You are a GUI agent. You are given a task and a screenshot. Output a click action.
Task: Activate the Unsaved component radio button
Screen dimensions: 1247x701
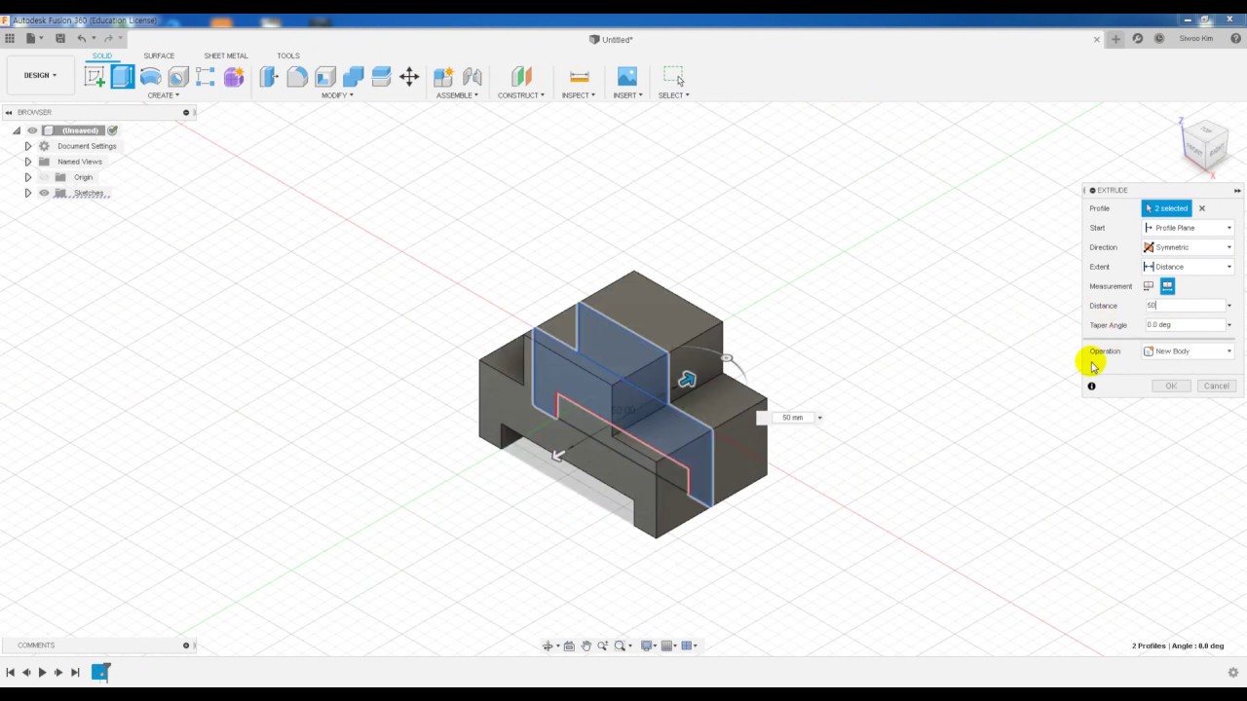tap(113, 130)
